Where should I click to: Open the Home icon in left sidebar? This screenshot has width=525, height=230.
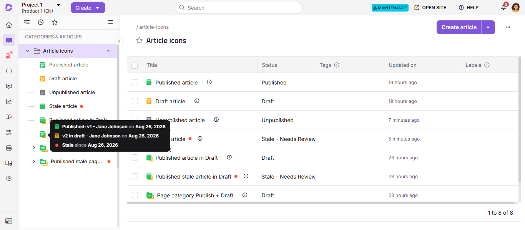(x=9, y=25)
